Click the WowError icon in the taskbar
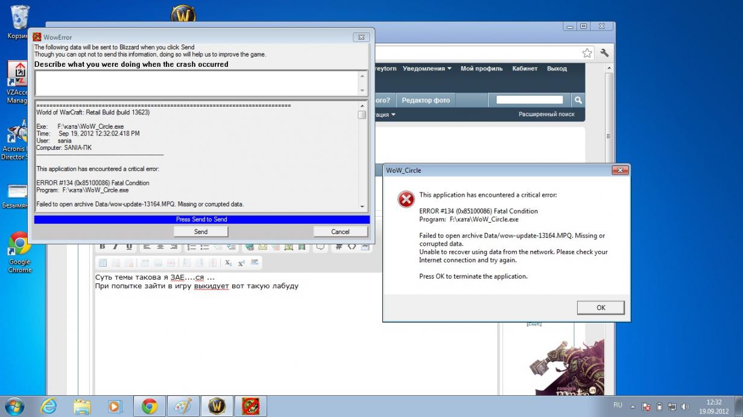Viewport: 743px width, 417px height. click(x=250, y=407)
